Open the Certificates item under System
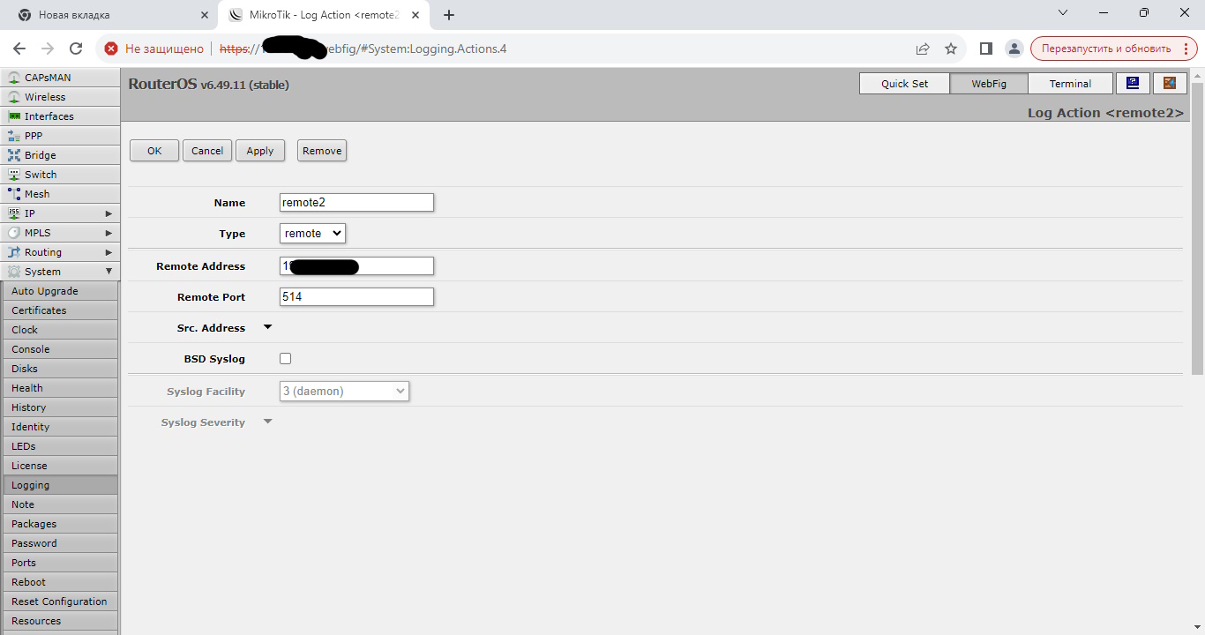This screenshot has width=1205, height=635. click(39, 310)
